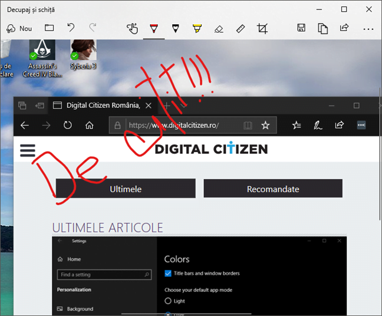Open Edge favorites hub icon

297,125
